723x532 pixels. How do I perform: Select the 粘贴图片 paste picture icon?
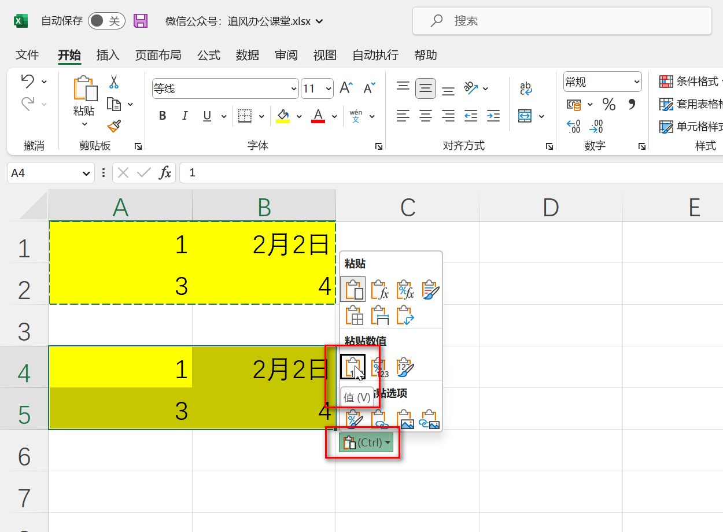407,418
